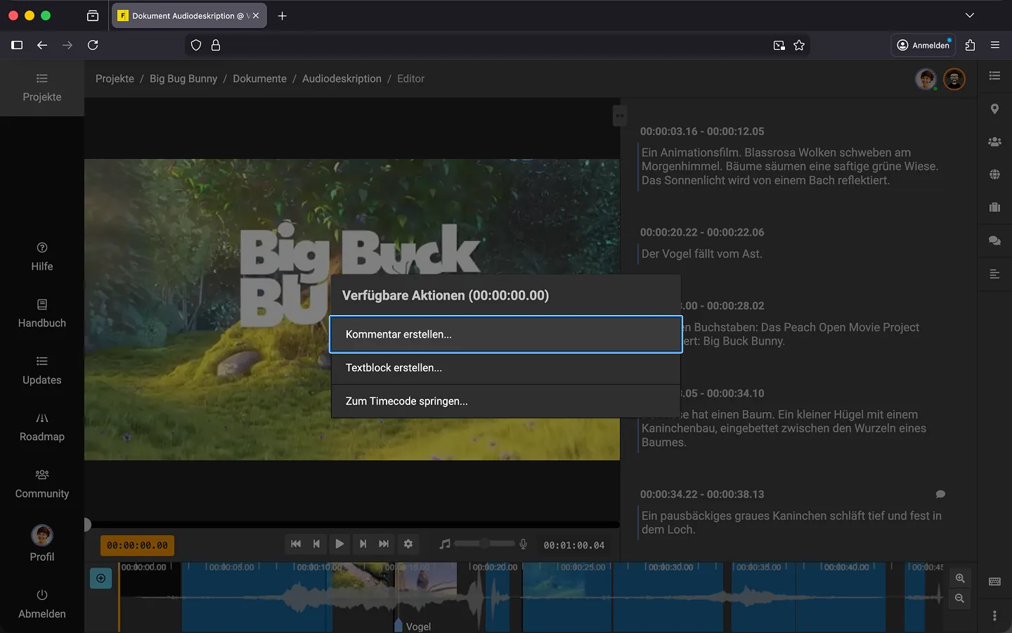Go to 'Big Bug Bunny' breadcrumb
The width and height of the screenshot is (1012, 633).
click(183, 79)
